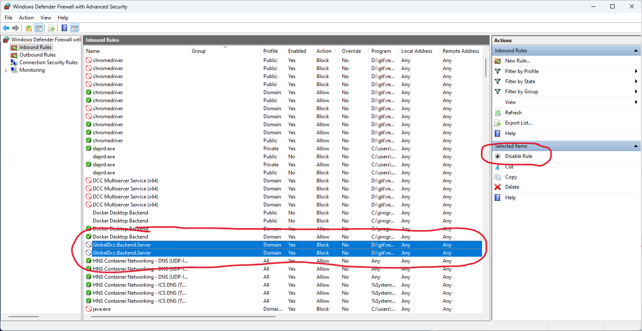Viewport: 642px width, 331px height.
Task: Sort rules by the Name column header
Action: (136, 51)
